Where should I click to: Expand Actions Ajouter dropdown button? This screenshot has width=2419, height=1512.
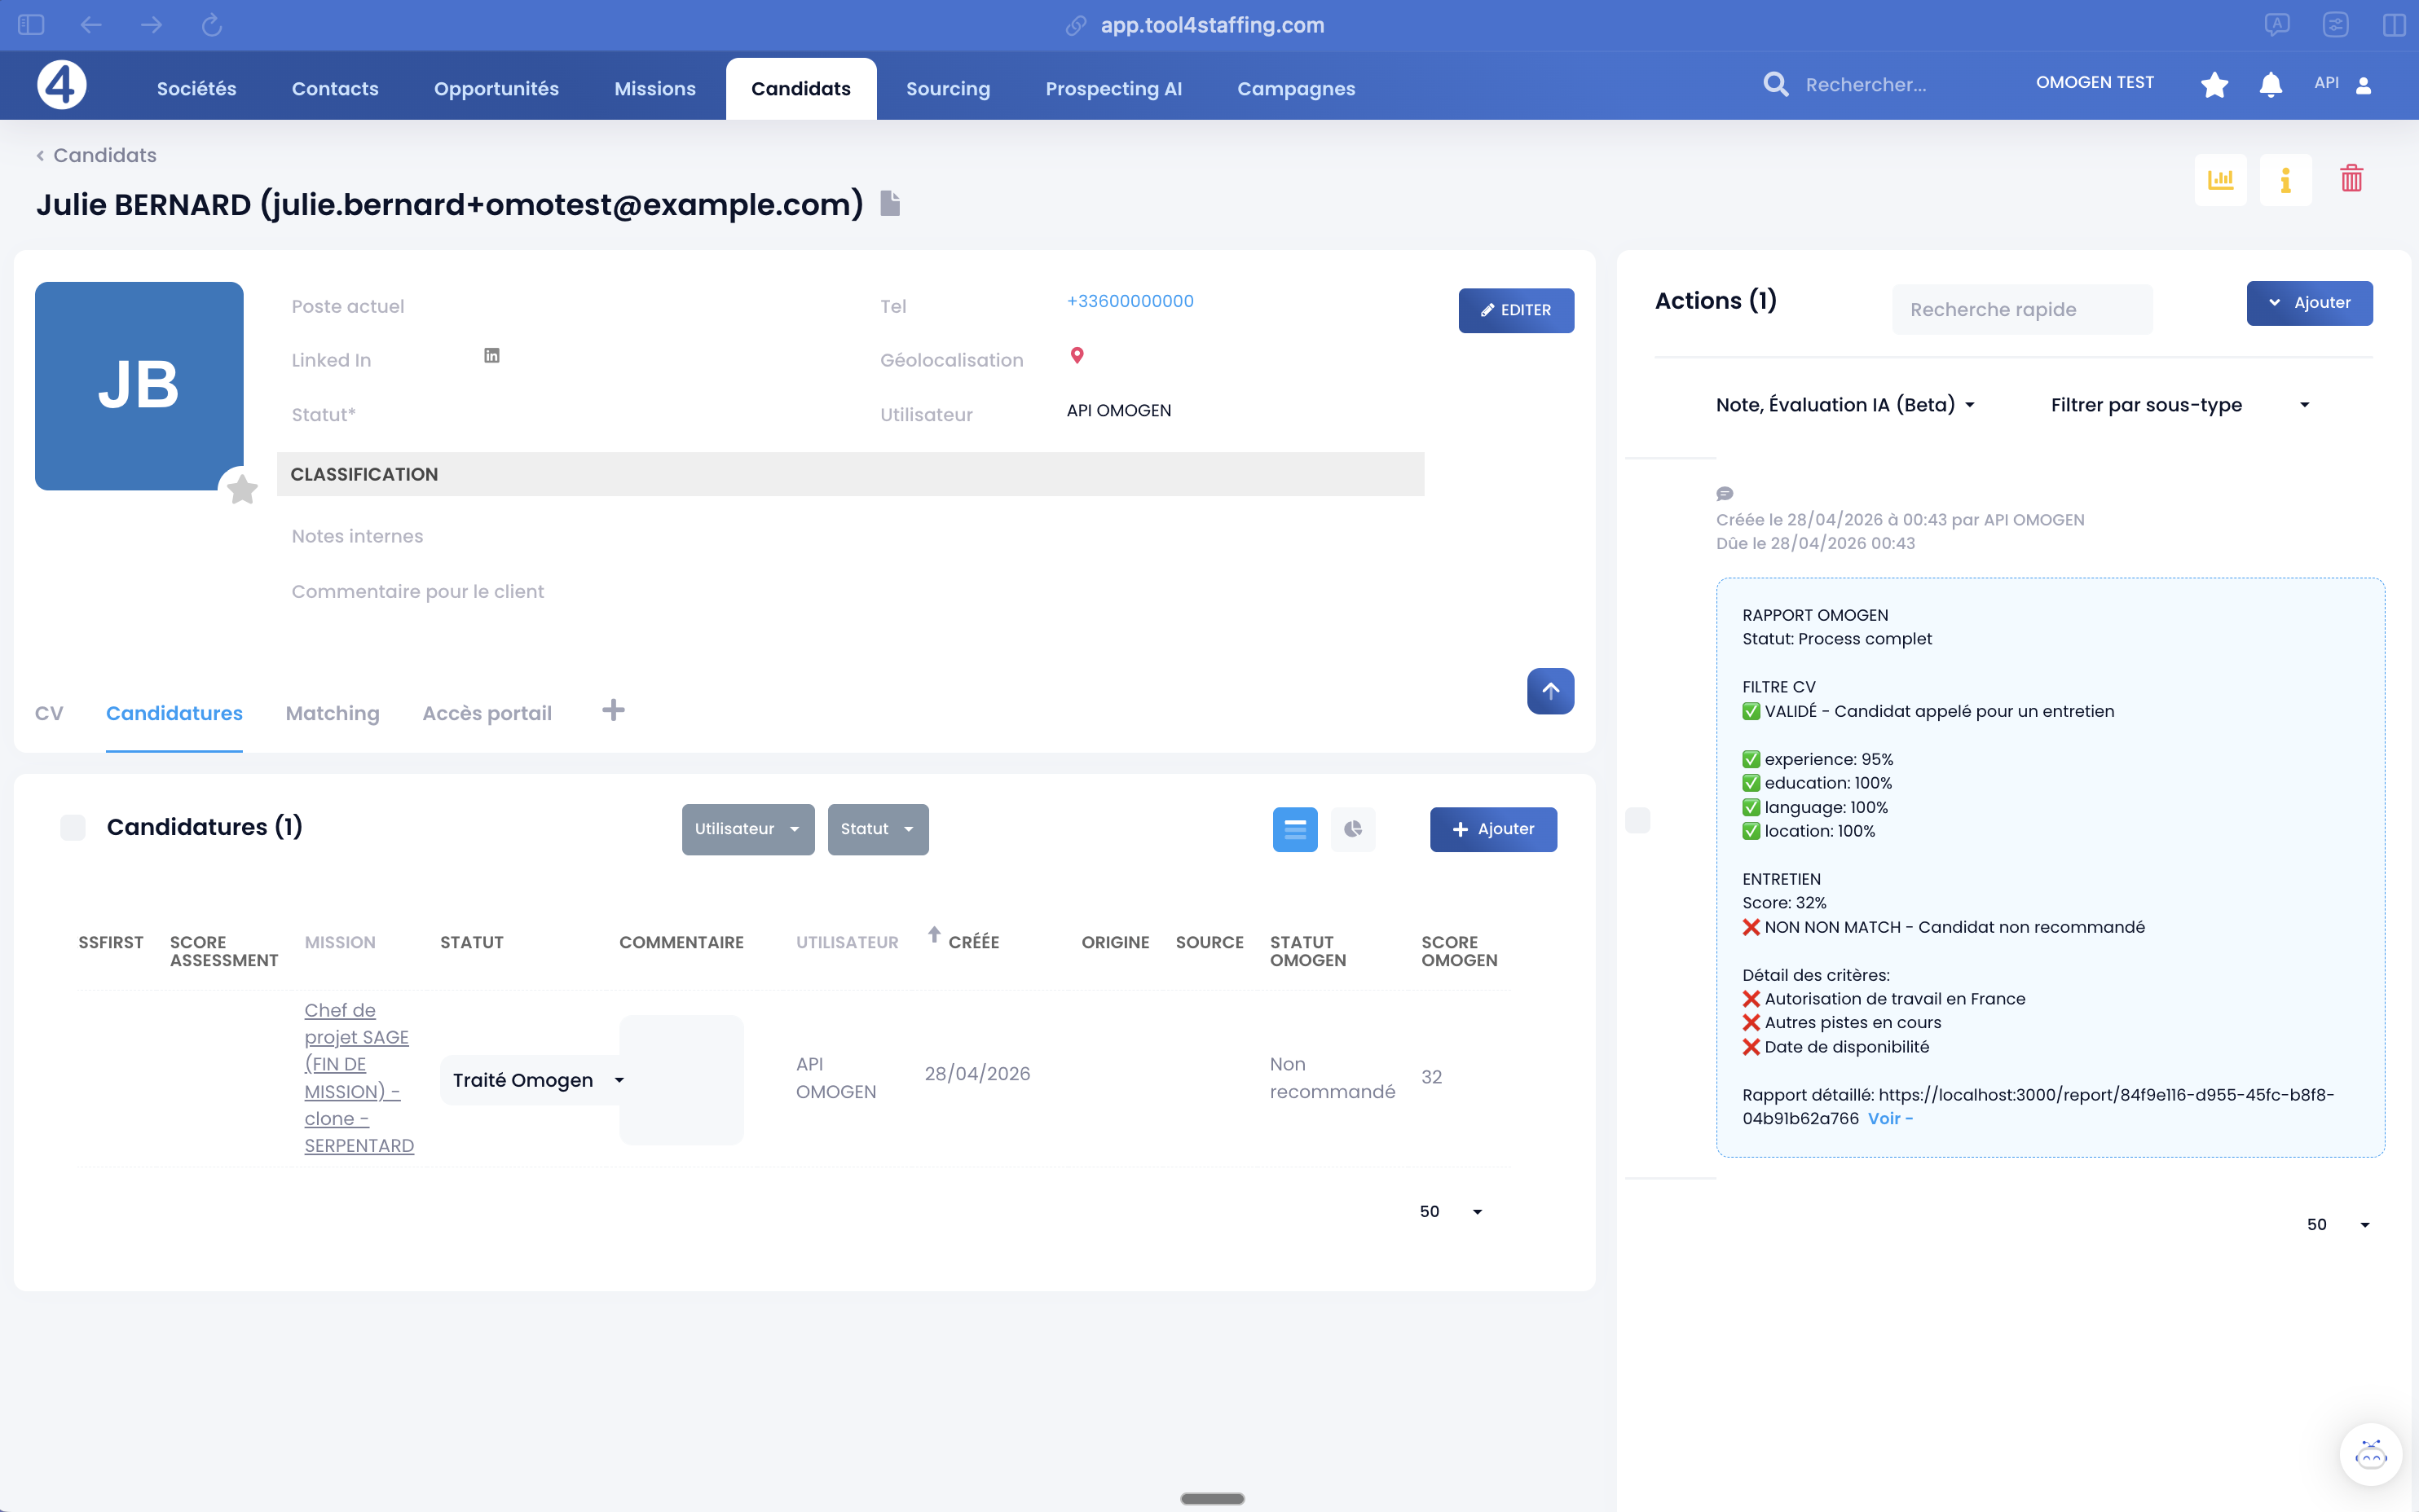(2309, 303)
